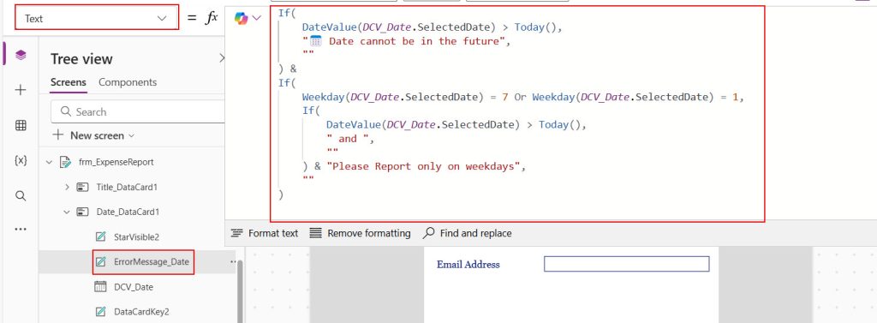
Task: Click the ErrorMessage_Date label icon
Action: 101,261
